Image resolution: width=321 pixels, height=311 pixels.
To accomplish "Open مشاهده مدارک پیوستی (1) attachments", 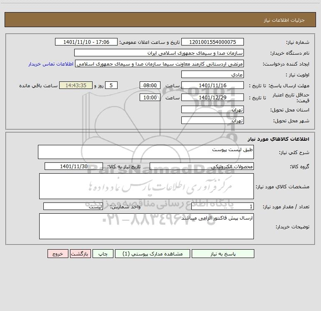I will (153, 253).
